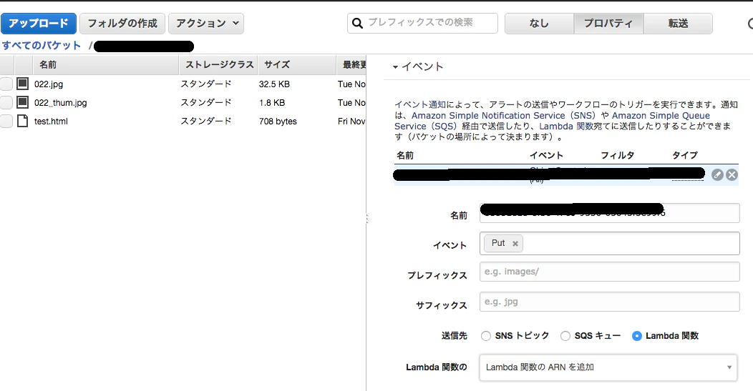Viewport: 753px width, 391px height.
Task: Create a folder with フォルダの作成
Action: tap(122, 24)
